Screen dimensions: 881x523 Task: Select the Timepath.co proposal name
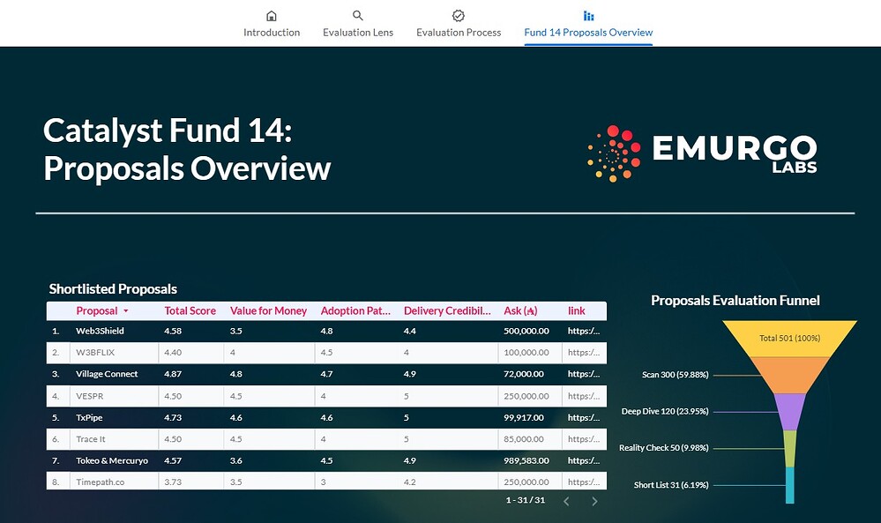101,482
